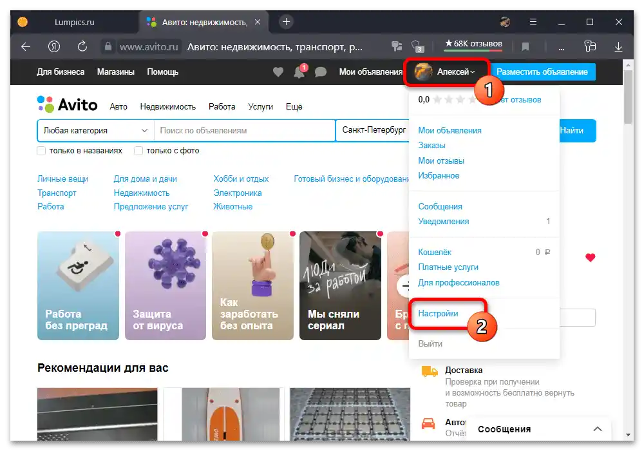Click the Avito logo
The width and height of the screenshot is (644, 451).
click(x=68, y=105)
